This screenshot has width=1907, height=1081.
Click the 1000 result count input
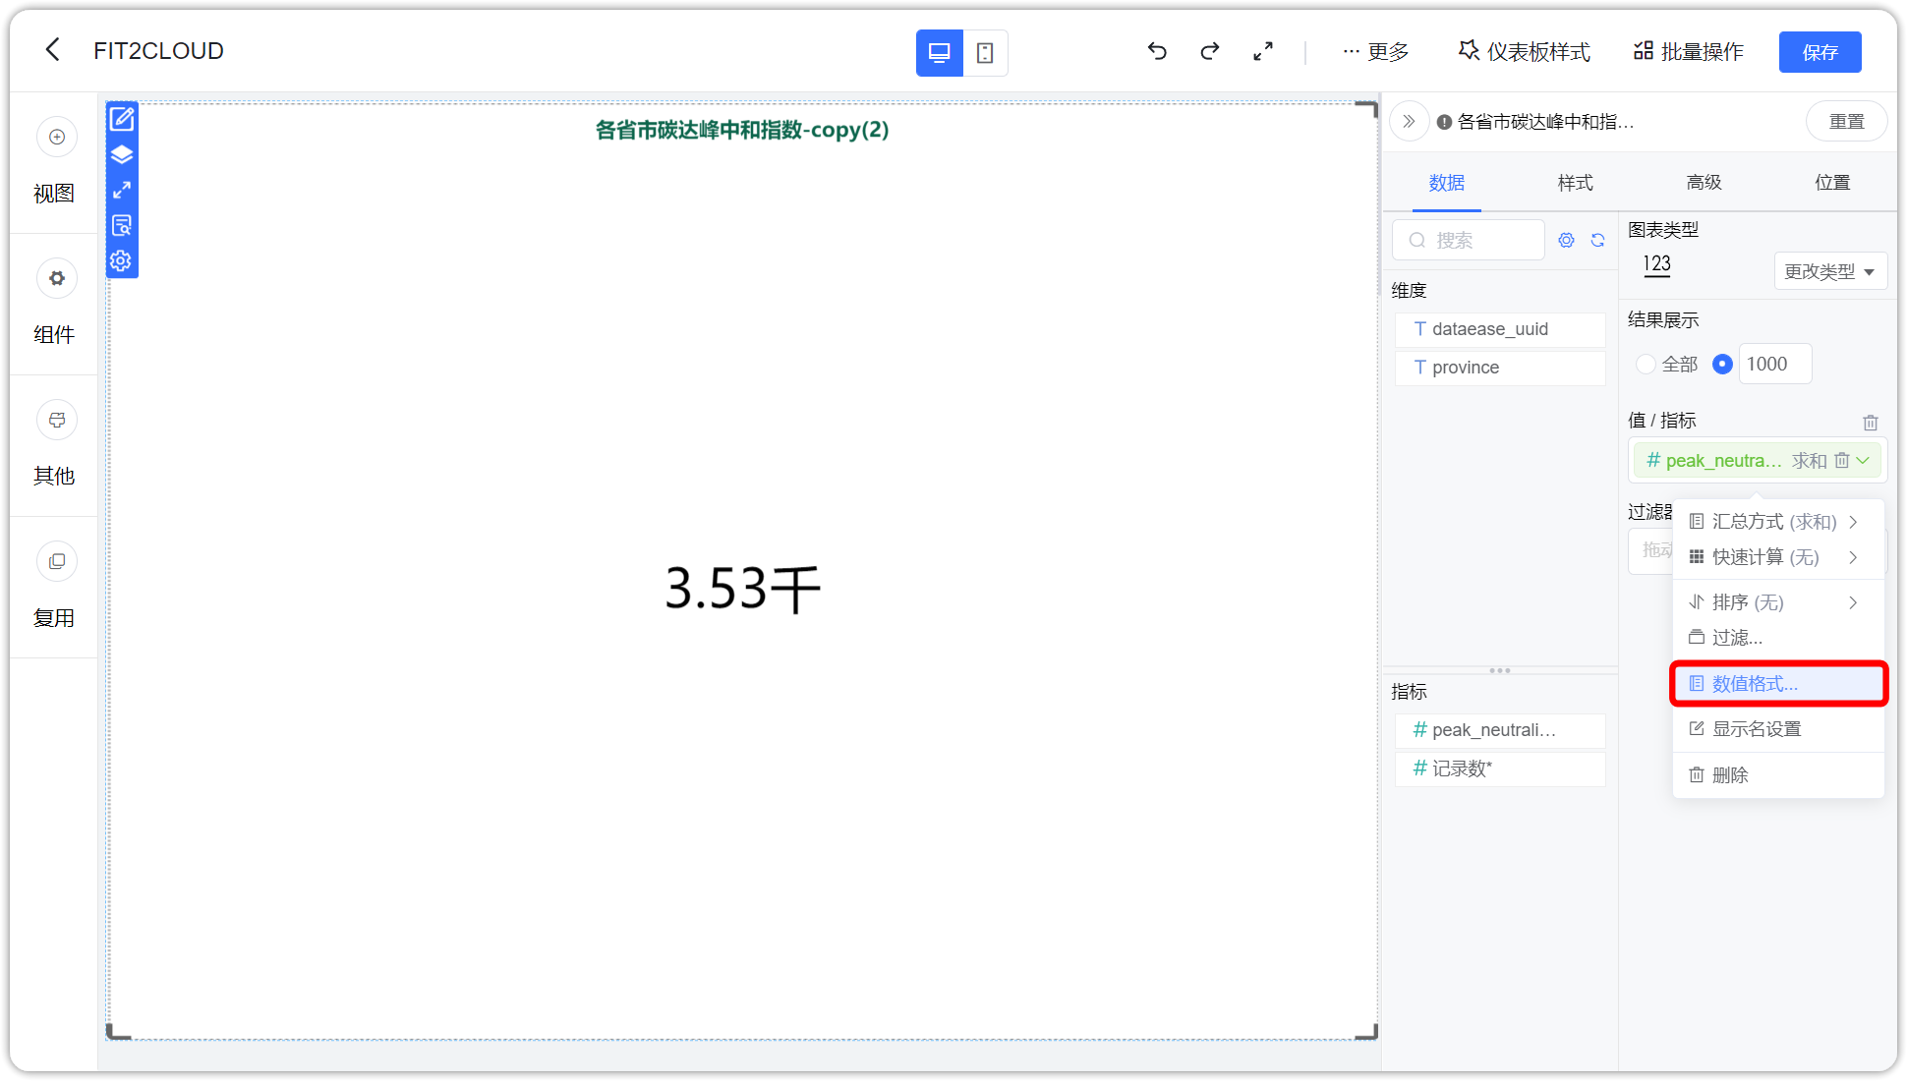pos(1775,364)
